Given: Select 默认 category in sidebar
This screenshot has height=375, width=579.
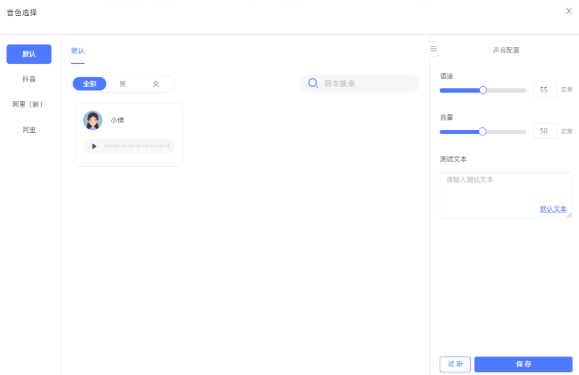Looking at the screenshot, I should pyautogui.click(x=29, y=54).
